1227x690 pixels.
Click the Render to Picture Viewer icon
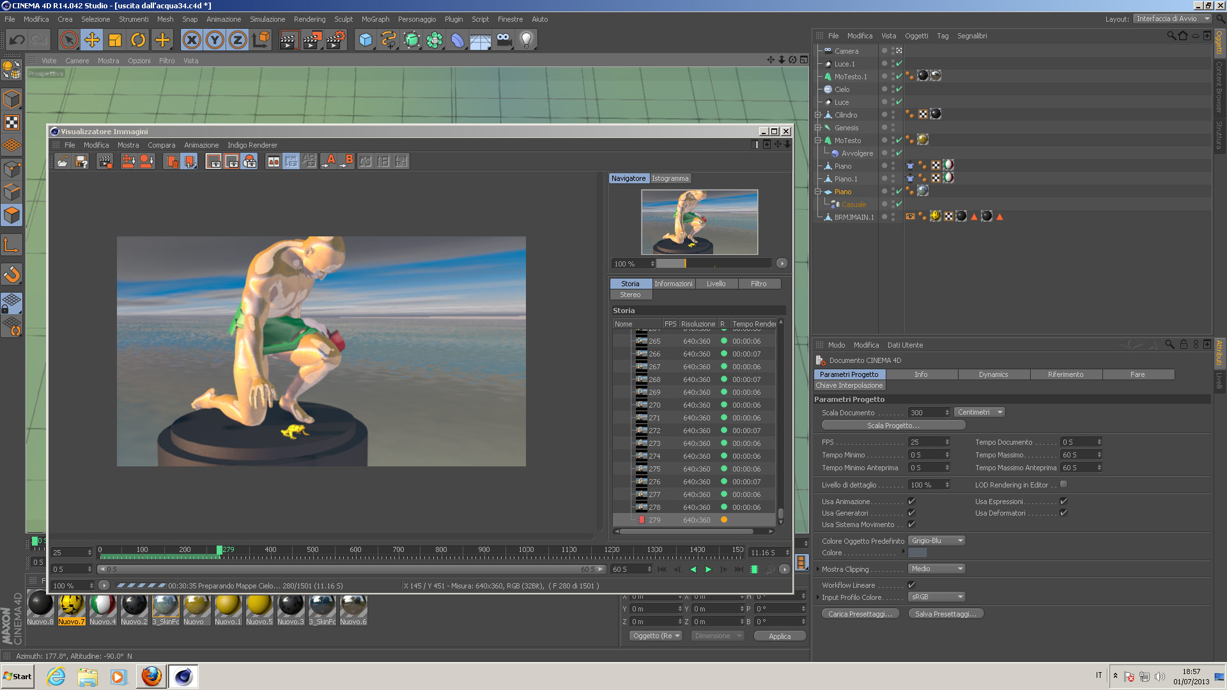pyautogui.click(x=312, y=40)
